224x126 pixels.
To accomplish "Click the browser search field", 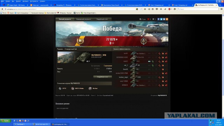I will tap(198, 9).
